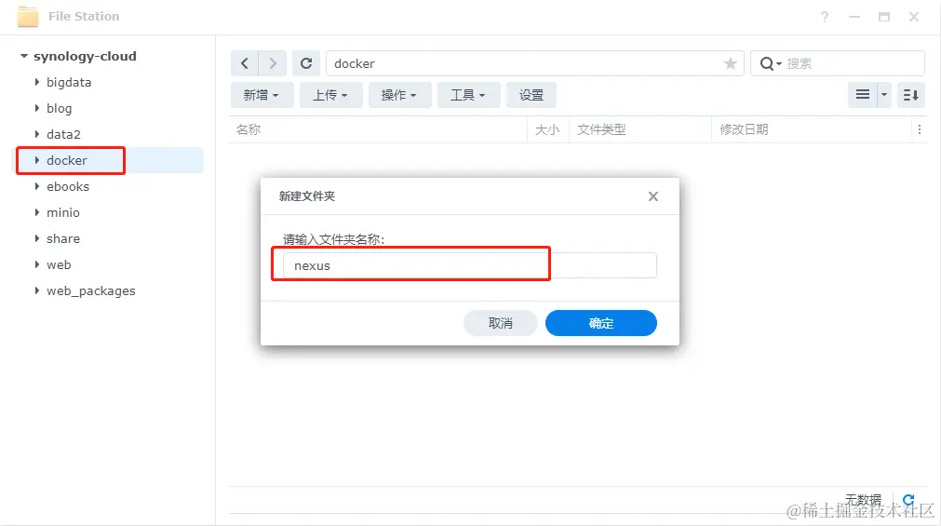This screenshot has width=941, height=526.
Task: Refresh the docker folder view
Action: (306, 63)
